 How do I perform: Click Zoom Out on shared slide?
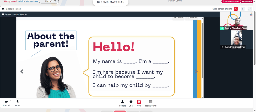[191, 18]
